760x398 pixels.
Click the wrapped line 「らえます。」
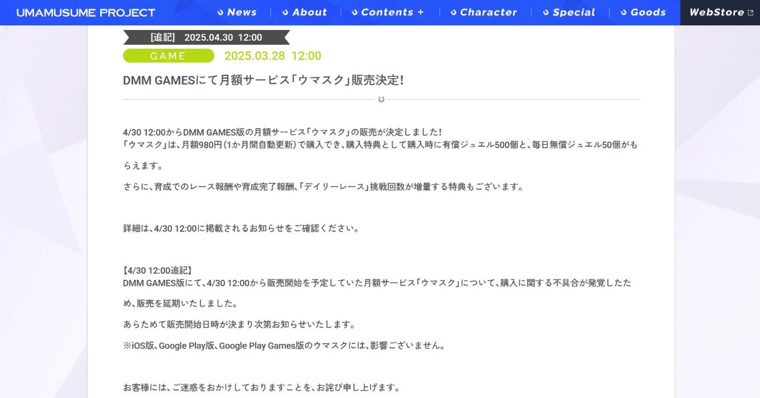(x=144, y=166)
